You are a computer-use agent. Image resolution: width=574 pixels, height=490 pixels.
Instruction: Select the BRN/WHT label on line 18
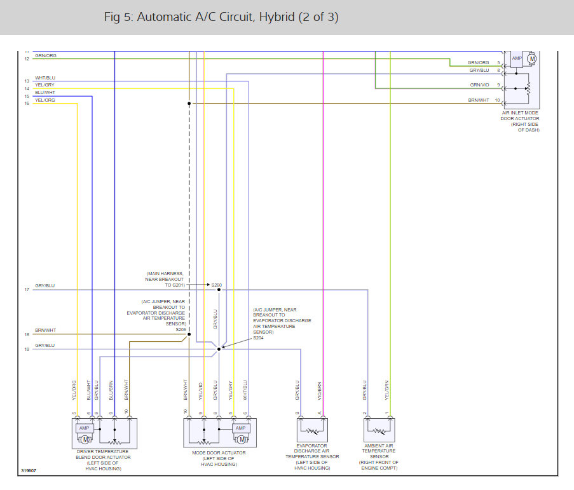(45, 330)
